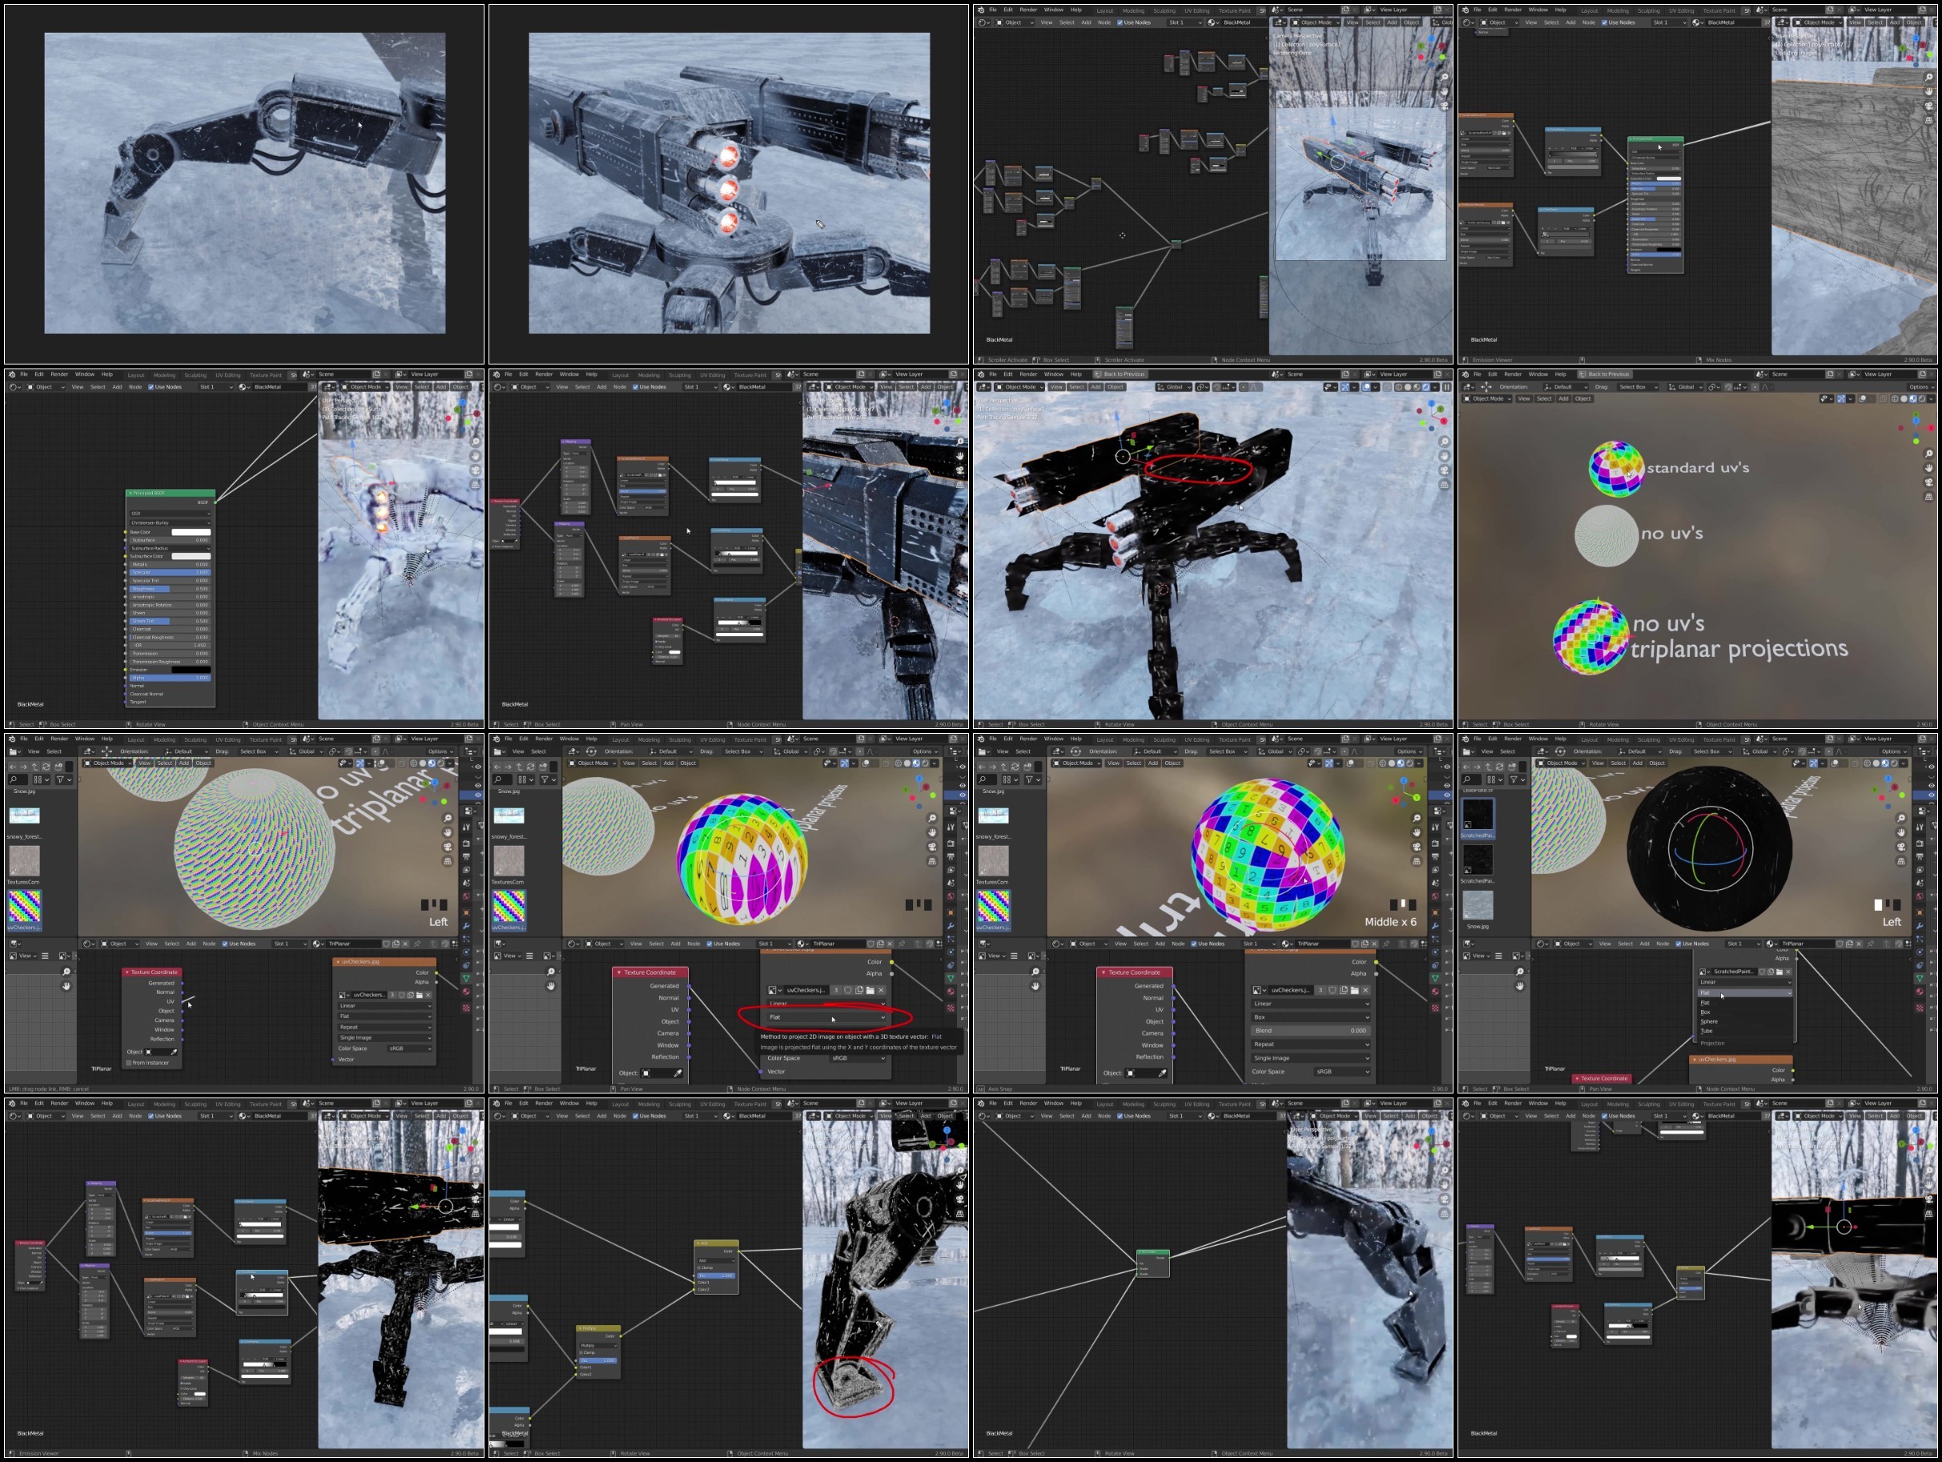Toggle highlighted outliner eye icon beside black sphere view

[1932, 795]
